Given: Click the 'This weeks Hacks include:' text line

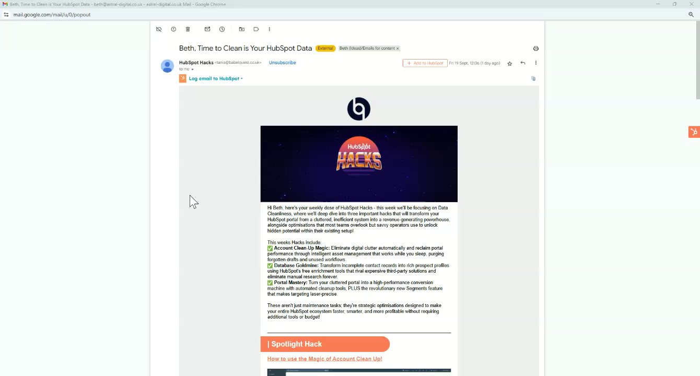Looking at the screenshot, I should point(295,242).
